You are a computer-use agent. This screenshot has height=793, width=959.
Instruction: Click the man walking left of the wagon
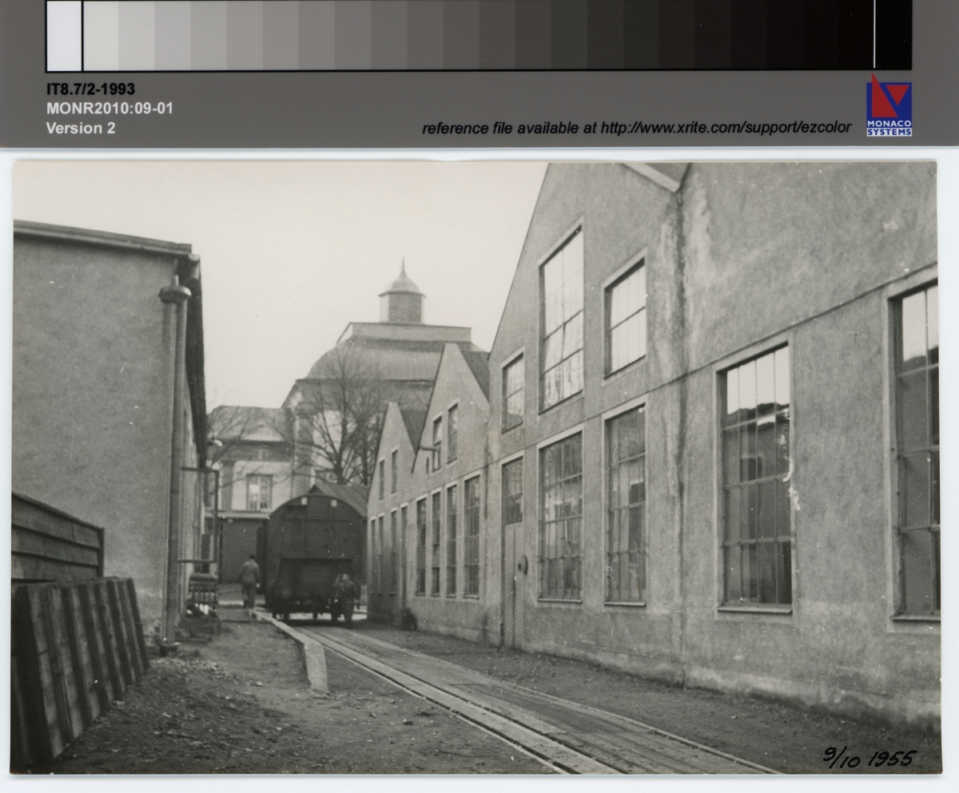click(x=249, y=581)
